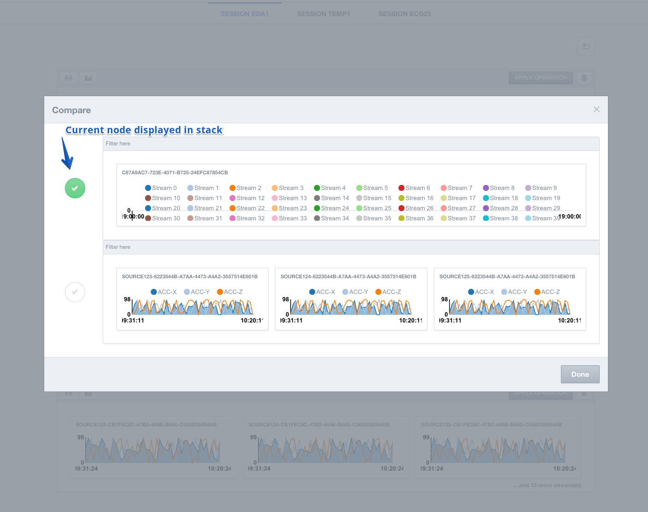
Task: Click the book icon in background toolbar
Action: 69,78
